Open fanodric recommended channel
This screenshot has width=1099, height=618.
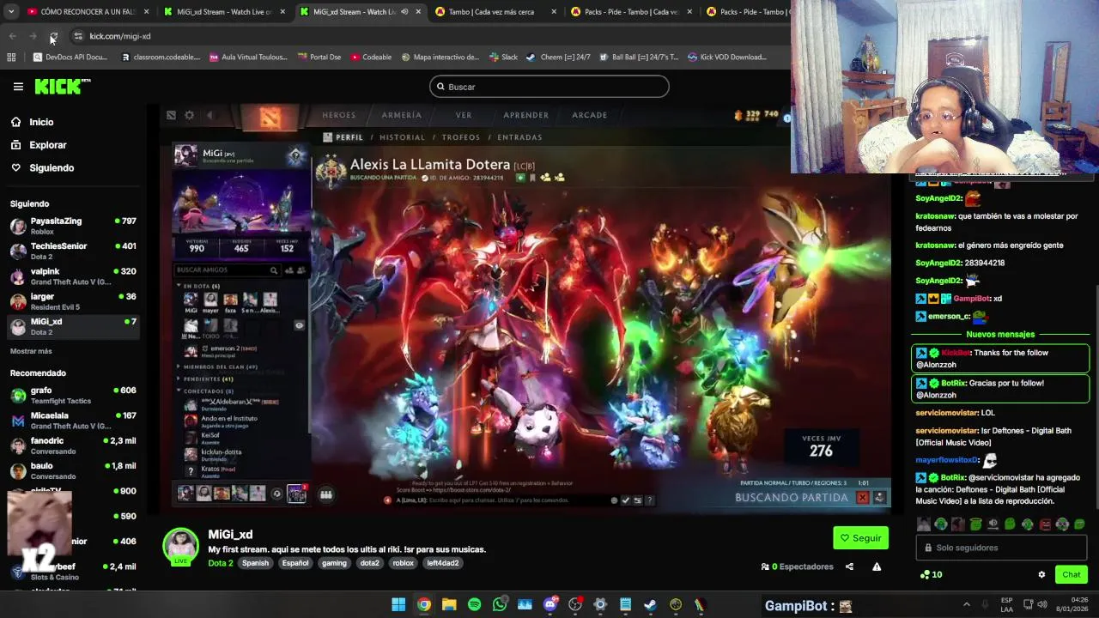pyautogui.click(x=73, y=445)
